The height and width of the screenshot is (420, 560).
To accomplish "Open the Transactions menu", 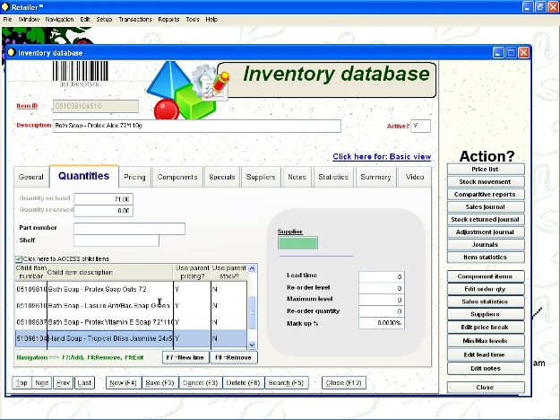I will [x=134, y=19].
